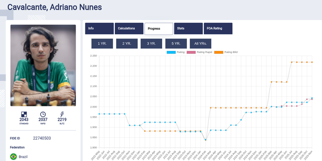Click the player profile photo
Image resolution: width=322 pixels, height=161 pixels.
tap(43, 65)
